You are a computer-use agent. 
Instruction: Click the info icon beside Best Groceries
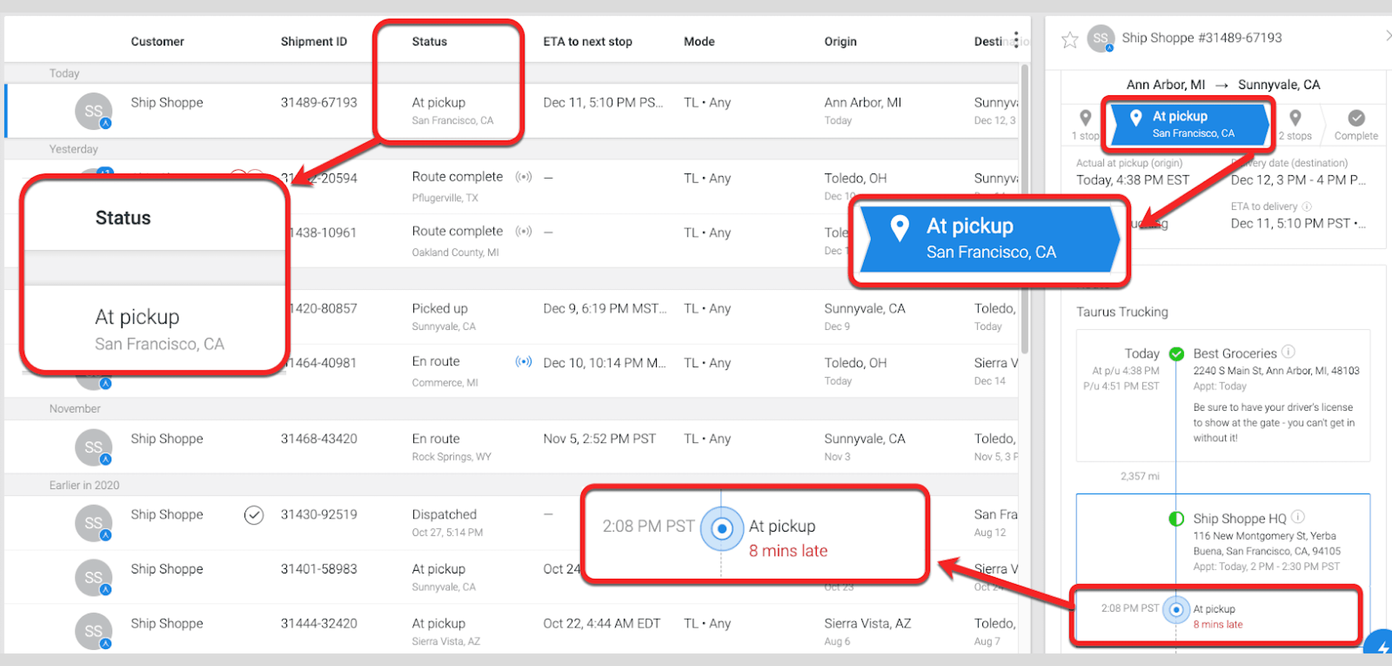pyautogui.click(x=1288, y=352)
